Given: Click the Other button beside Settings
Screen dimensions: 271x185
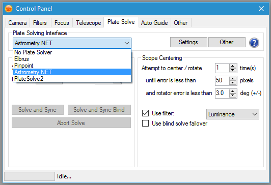Looking at the screenshot, I should (x=227, y=42).
